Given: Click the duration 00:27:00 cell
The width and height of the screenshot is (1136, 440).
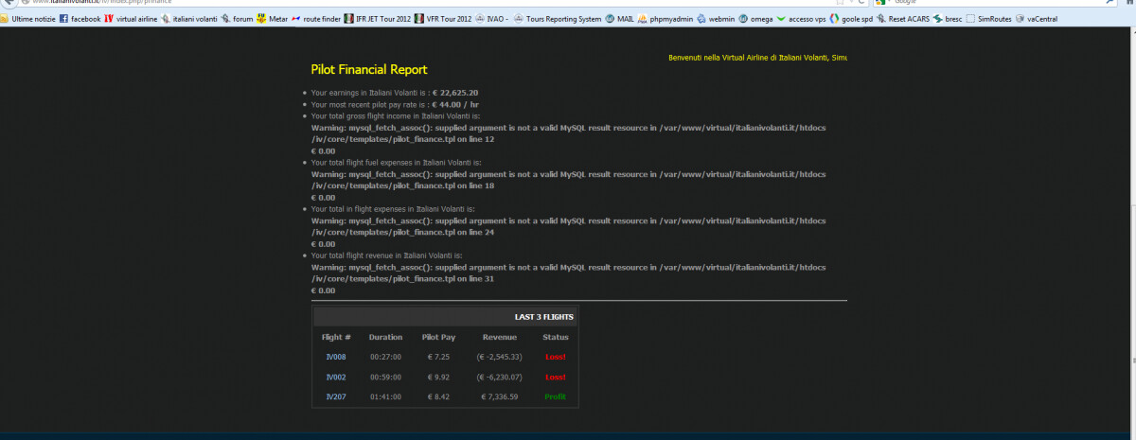Looking at the screenshot, I should pos(385,357).
